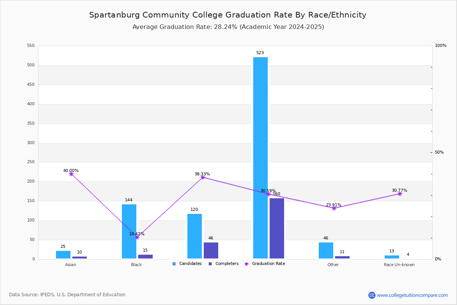The image size is (457, 305).
Task: Select the Other 23.91% graduation rate marker
Action: (334, 208)
